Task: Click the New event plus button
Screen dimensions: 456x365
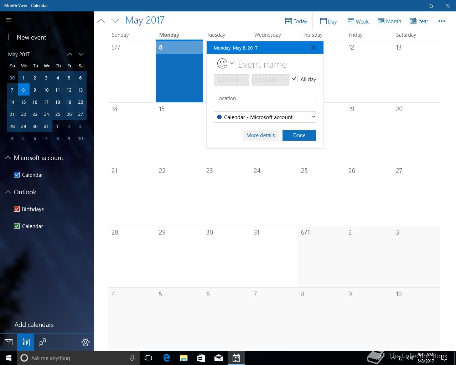Action: 26,37
